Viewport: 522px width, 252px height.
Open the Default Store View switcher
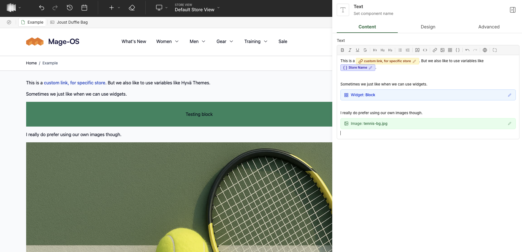click(x=197, y=8)
